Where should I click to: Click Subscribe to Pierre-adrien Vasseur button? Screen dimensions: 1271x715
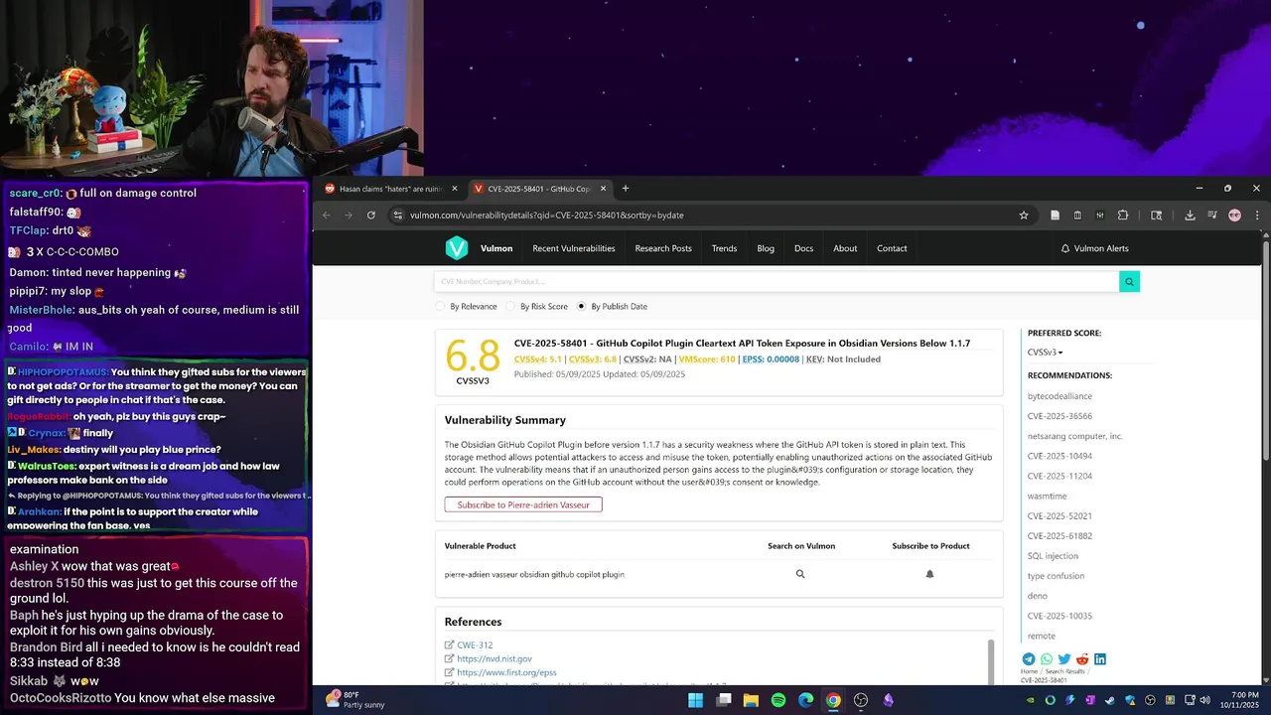[x=523, y=504]
